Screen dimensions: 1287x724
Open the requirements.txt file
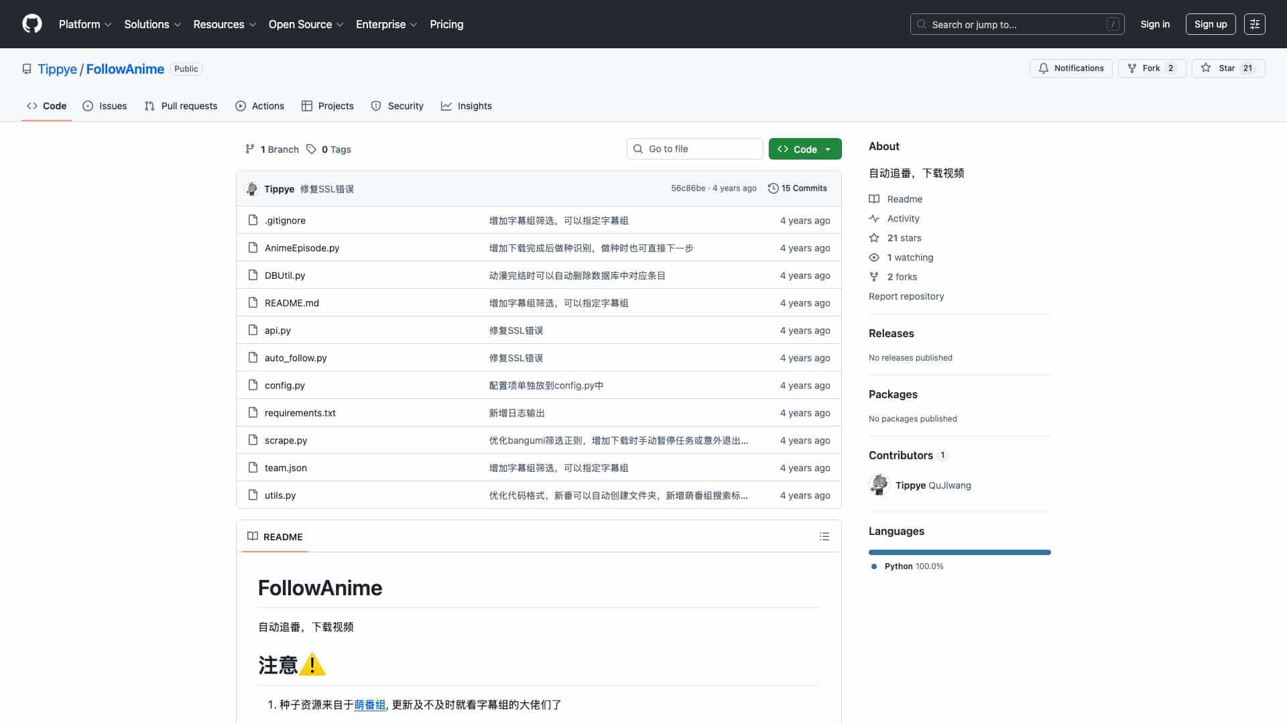[300, 413]
